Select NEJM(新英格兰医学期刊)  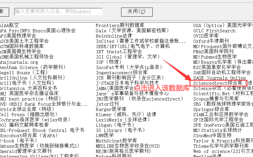point(123,151)
